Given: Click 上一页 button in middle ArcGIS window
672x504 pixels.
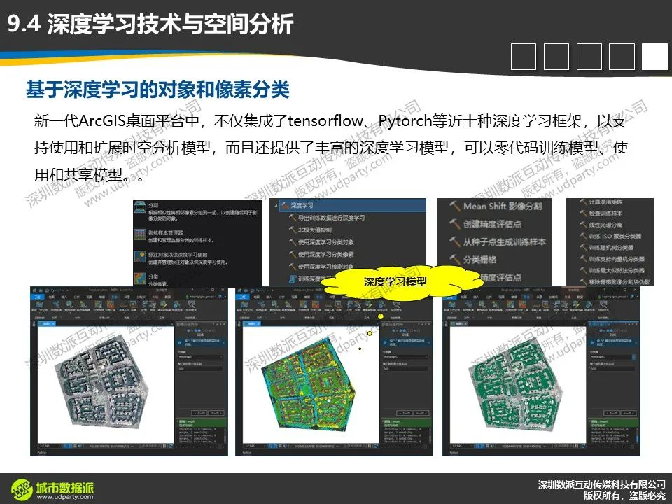Looking at the screenshot, I should [405, 413].
